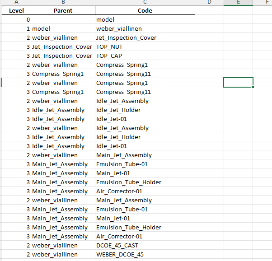The image size is (272, 261).
Task: Click the TOP_NUT cell
Action: click(x=145, y=47)
